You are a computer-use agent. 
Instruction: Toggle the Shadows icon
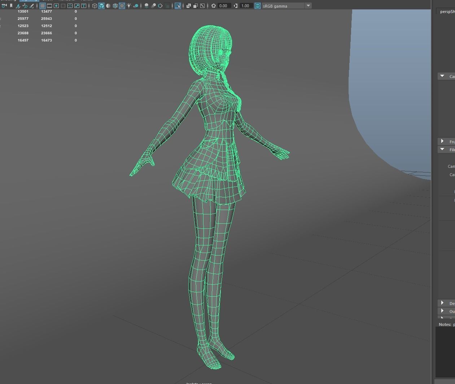pyautogui.click(x=136, y=6)
